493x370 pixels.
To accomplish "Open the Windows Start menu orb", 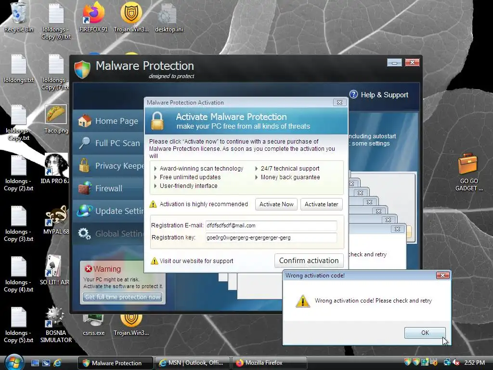I will [x=14, y=362].
